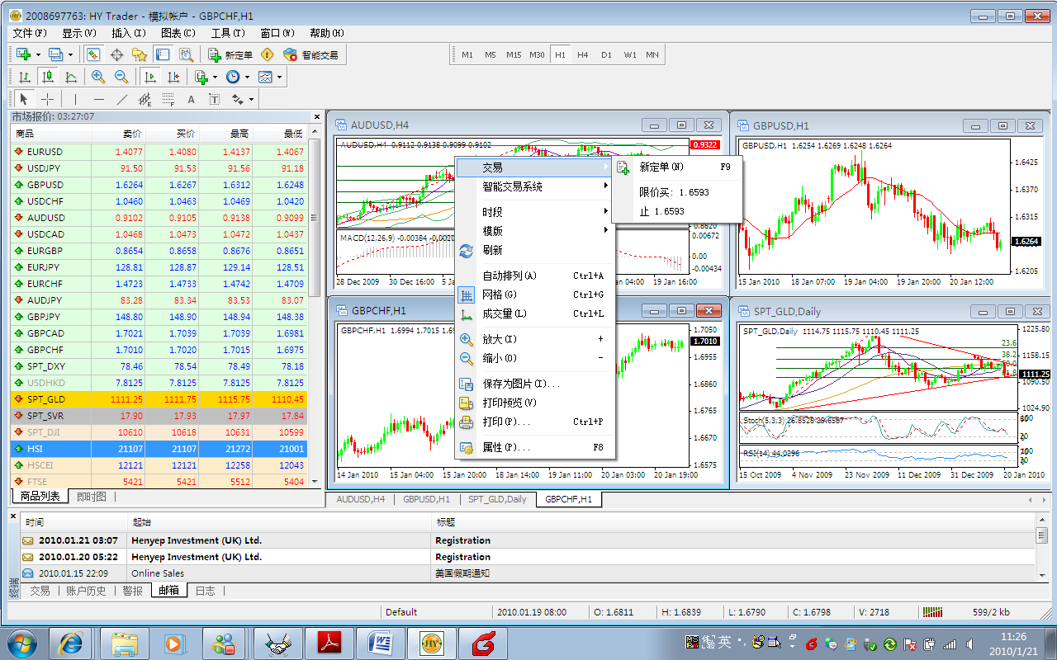Choose 保存为图片 in context menu
Image resolution: width=1057 pixels, height=660 pixels.
pyautogui.click(x=535, y=384)
